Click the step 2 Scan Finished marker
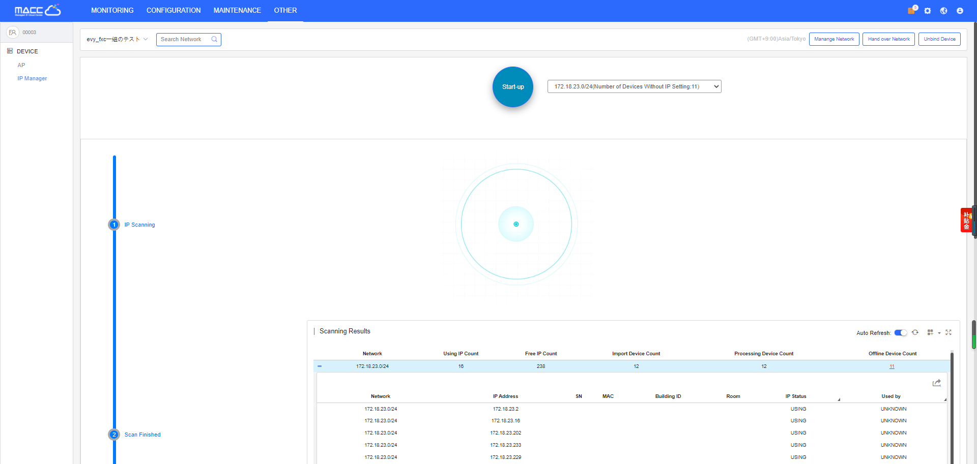Viewport: 977px width, 464px height. click(x=114, y=435)
